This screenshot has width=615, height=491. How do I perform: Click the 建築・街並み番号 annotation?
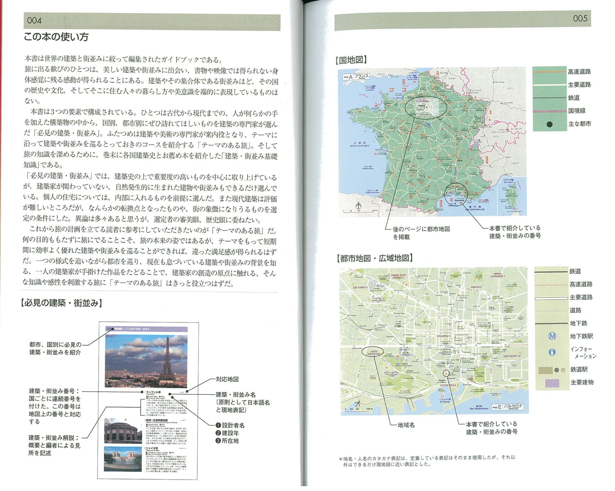coord(55,406)
